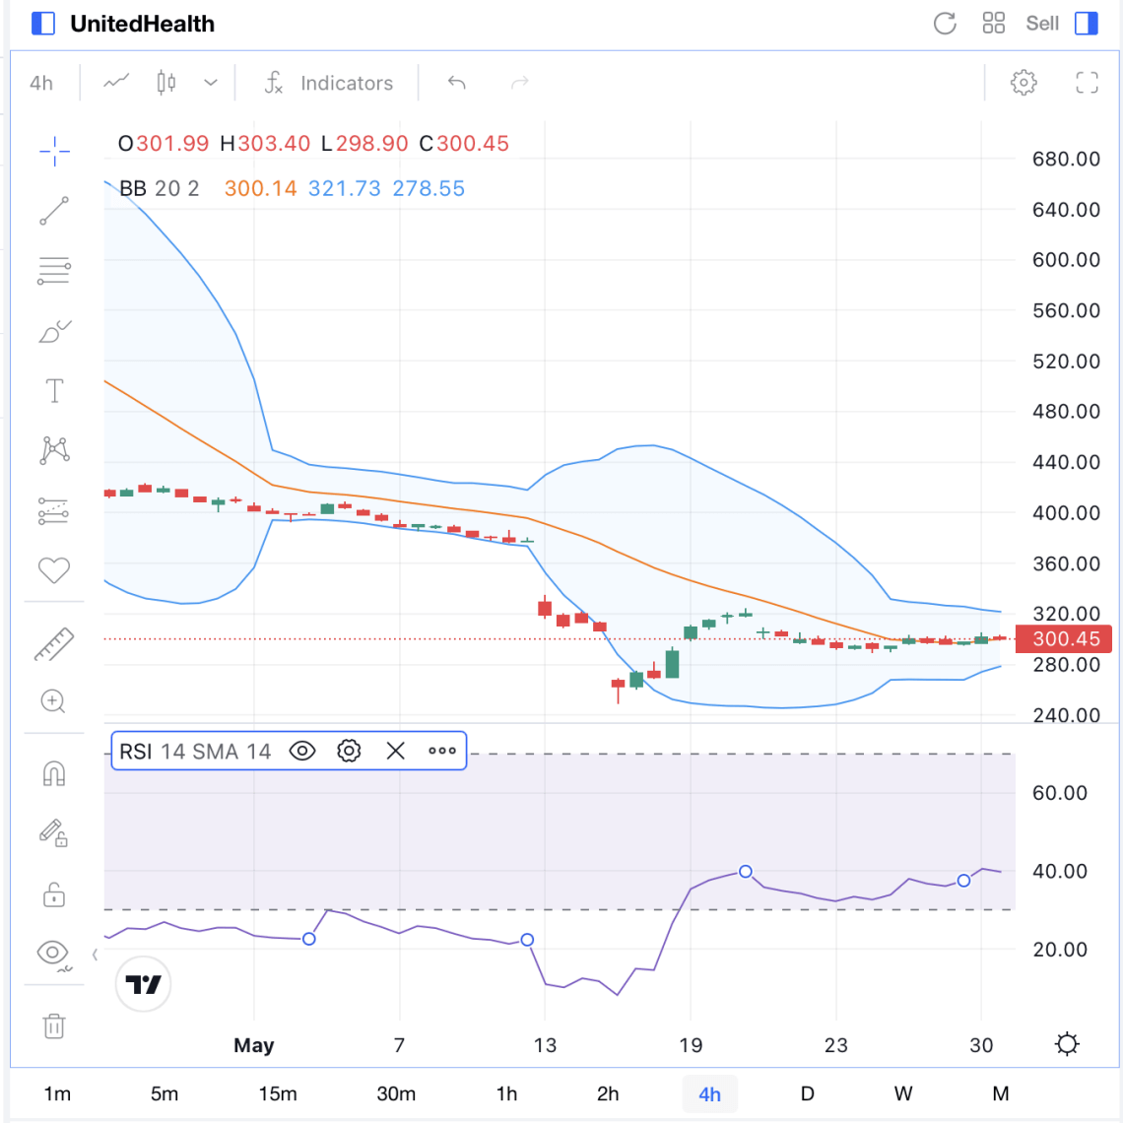1123x1123 pixels.
Task: Toggle lock all drawings
Action: click(x=54, y=894)
